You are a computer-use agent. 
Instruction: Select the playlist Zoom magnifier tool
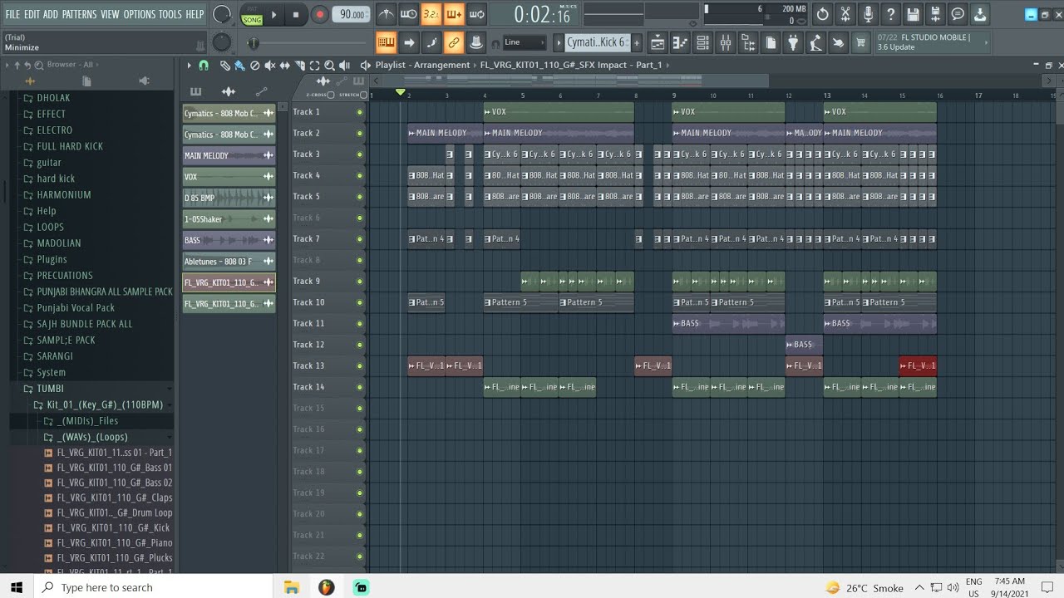329,65
